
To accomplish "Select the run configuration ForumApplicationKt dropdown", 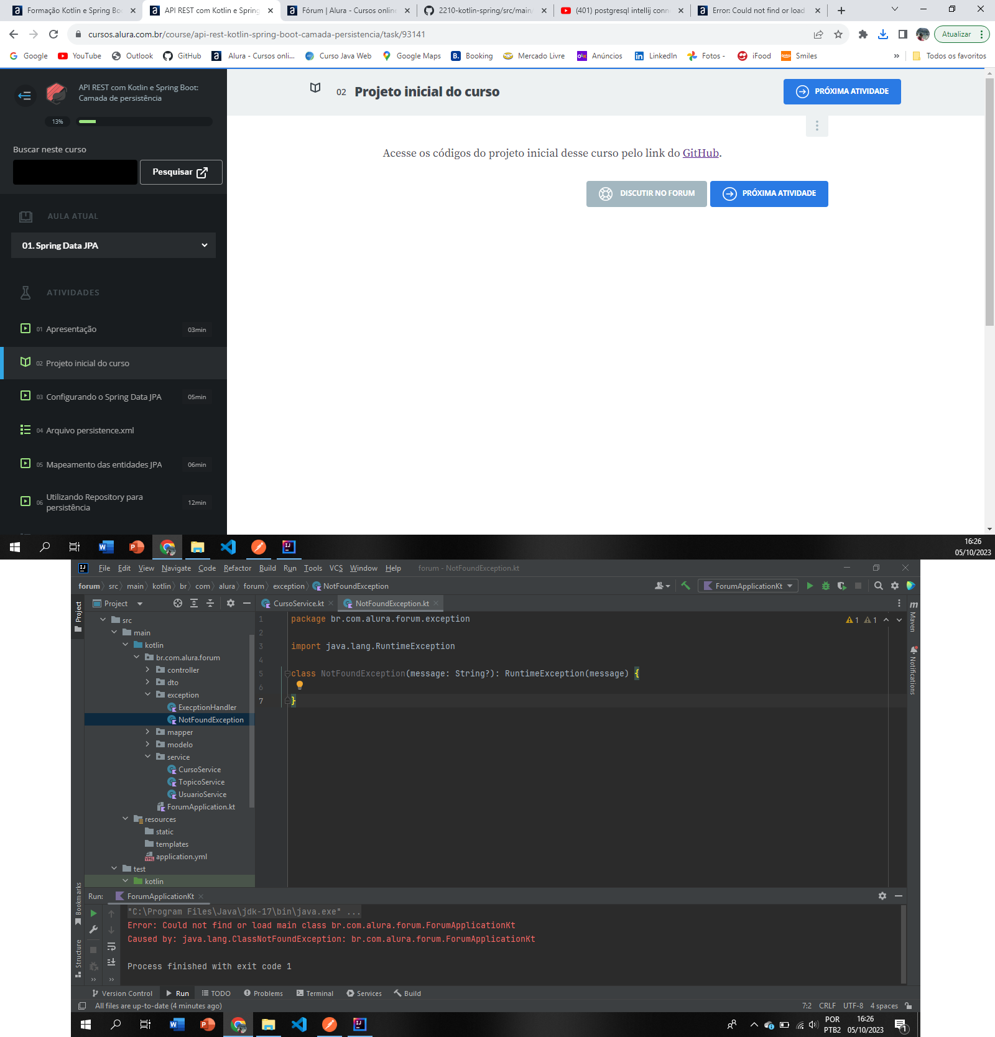I will pyautogui.click(x=748, y=586).
